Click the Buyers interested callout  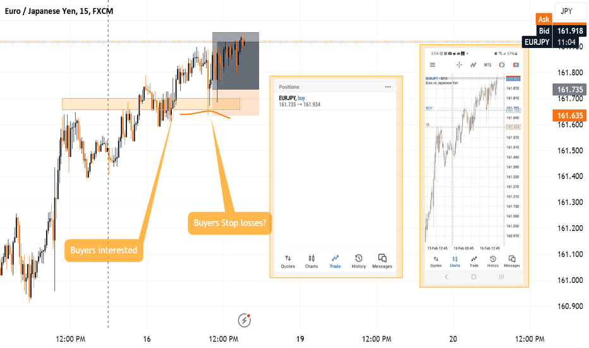coord(104,250)
